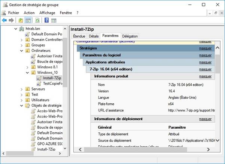Open the Fichier menu
The width and height of the screenshot is (225, 164).
(13, 13)
